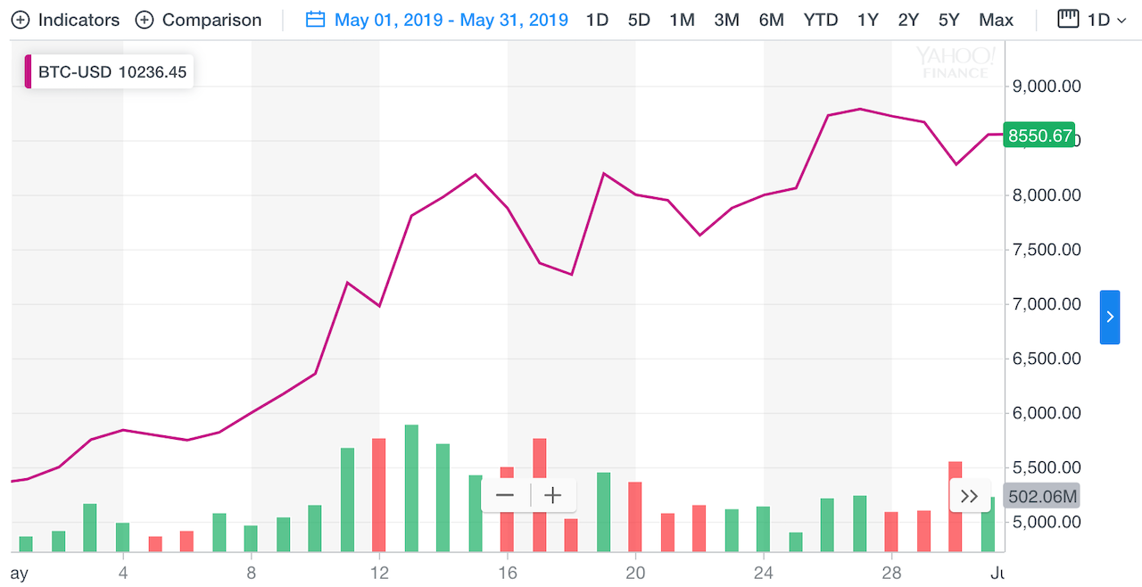This screenshot has width=1142, height=587.
Task: Open the Indicators menu
Action: [x=79, y=20]
